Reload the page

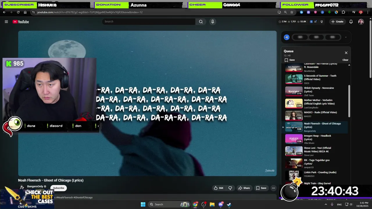(x=18, y=12)
